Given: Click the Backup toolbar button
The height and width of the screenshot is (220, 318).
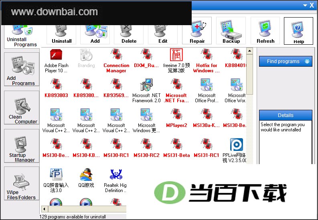Looking at the screenshot, I should [x=231, y=31].
